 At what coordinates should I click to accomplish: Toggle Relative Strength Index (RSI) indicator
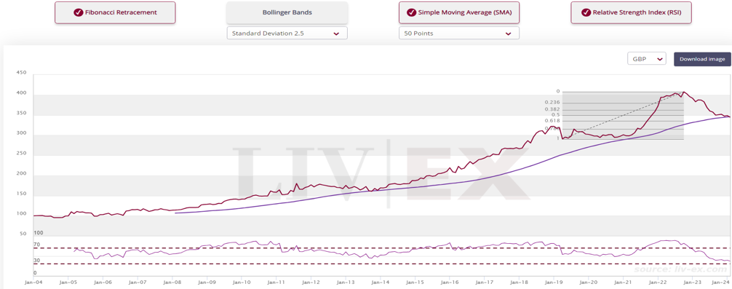[631, 12]
